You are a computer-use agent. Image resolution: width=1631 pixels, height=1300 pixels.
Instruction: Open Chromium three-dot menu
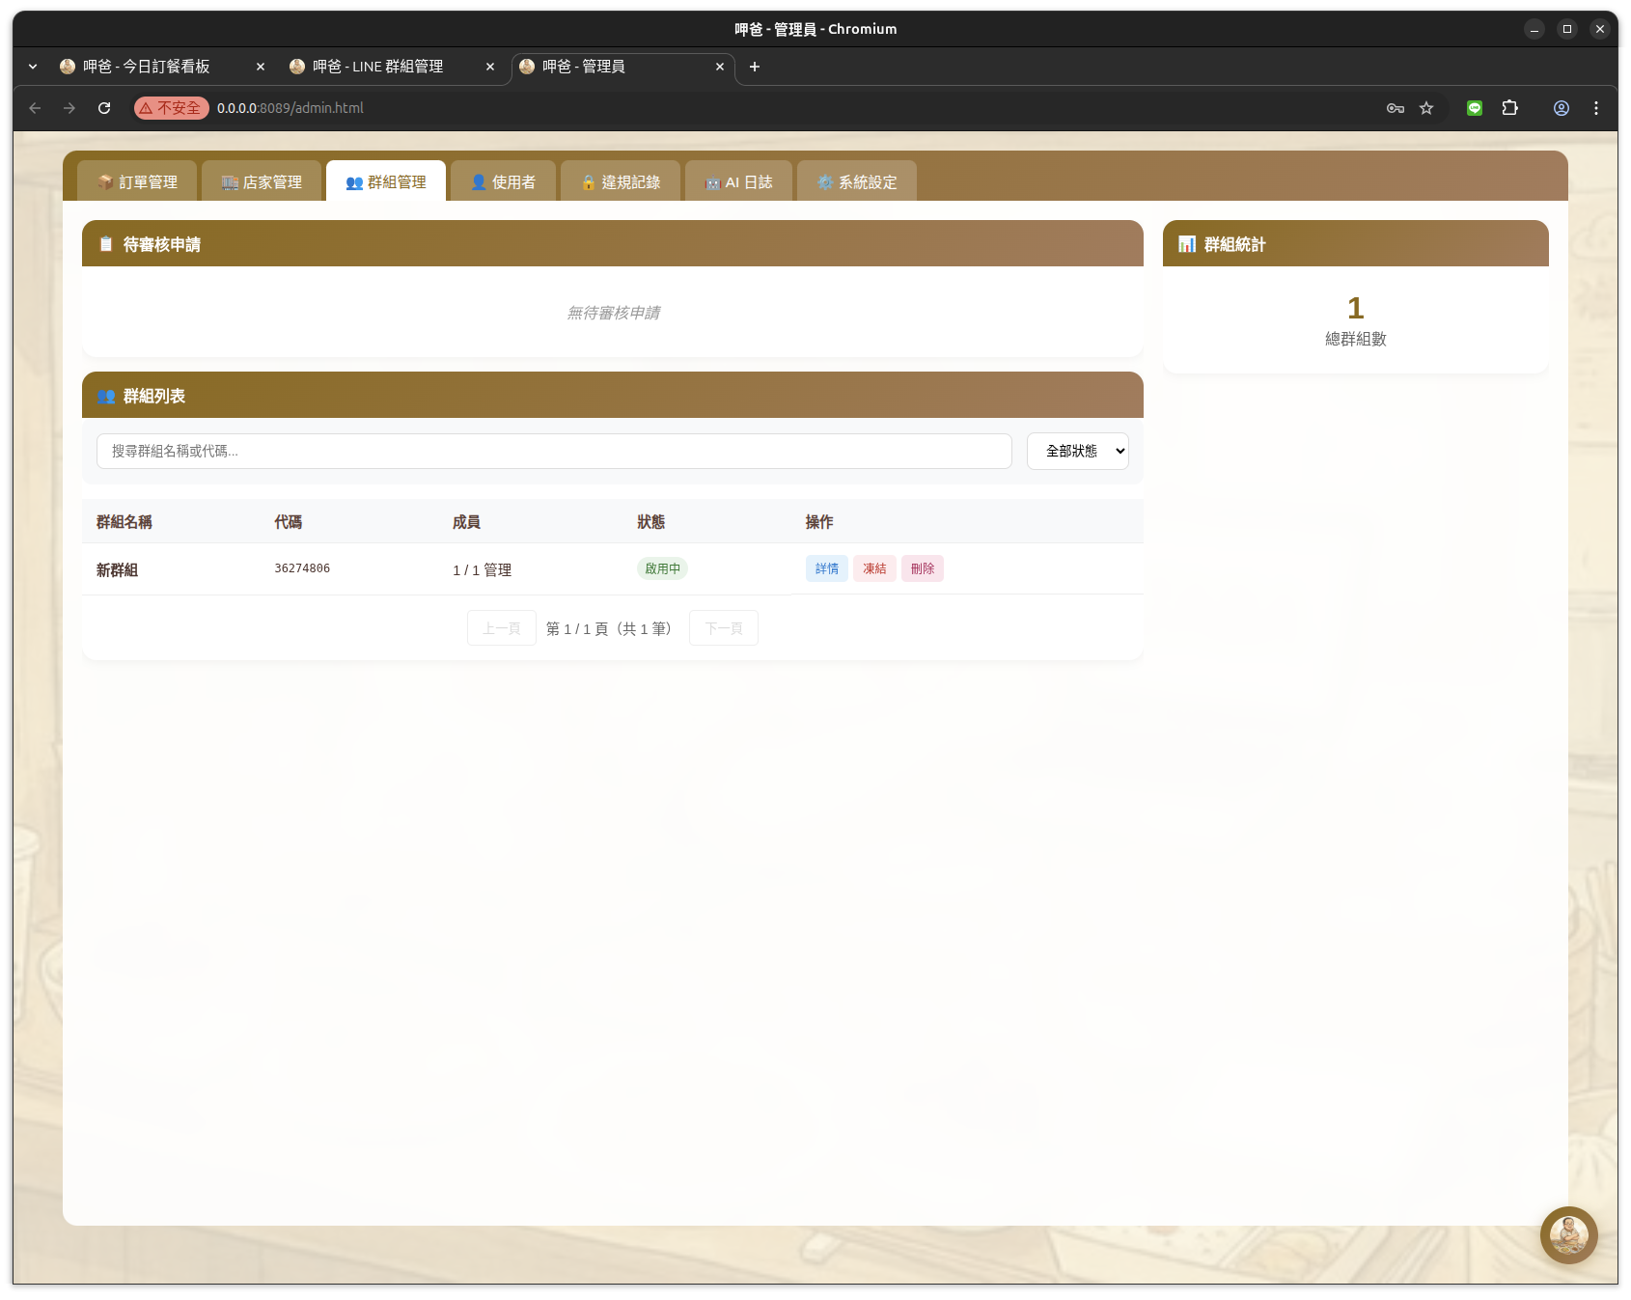pos(1595,108)
